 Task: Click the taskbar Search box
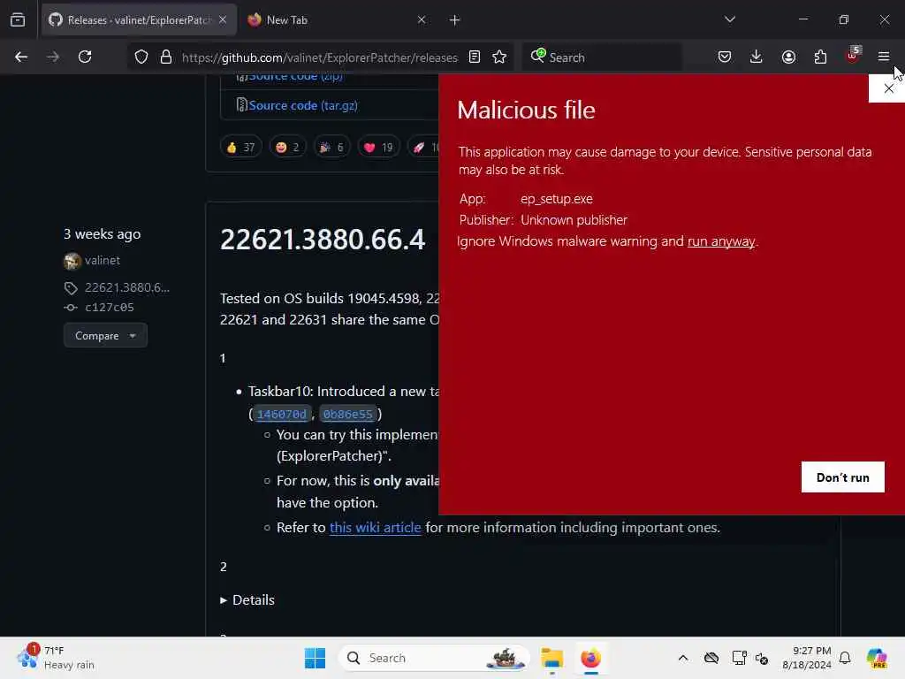434,658
